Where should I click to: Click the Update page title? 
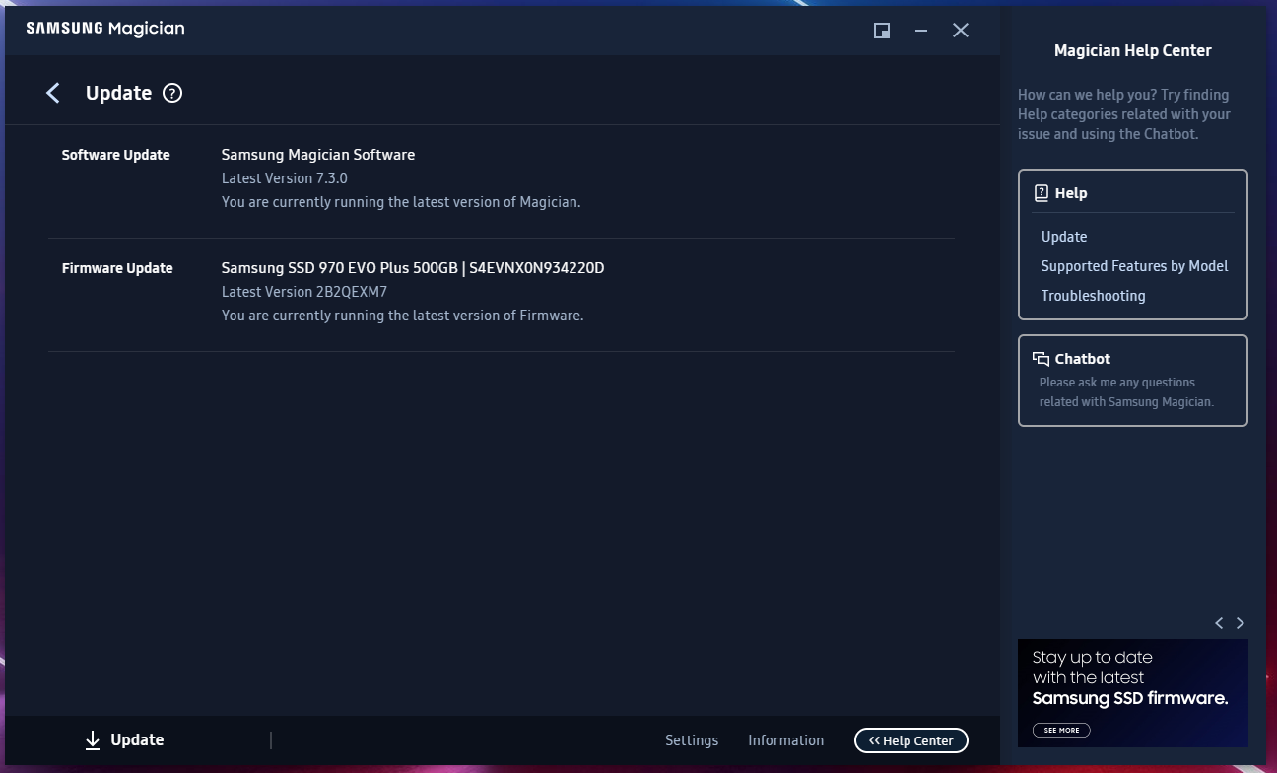(x=118, y=93)
